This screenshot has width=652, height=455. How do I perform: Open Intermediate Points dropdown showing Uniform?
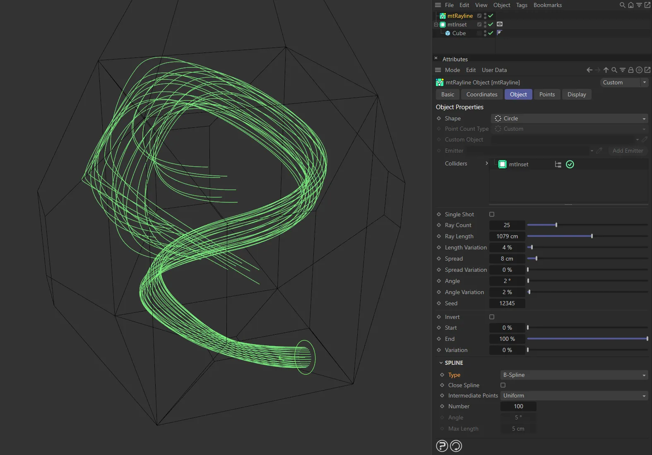[x=574, y=395]
